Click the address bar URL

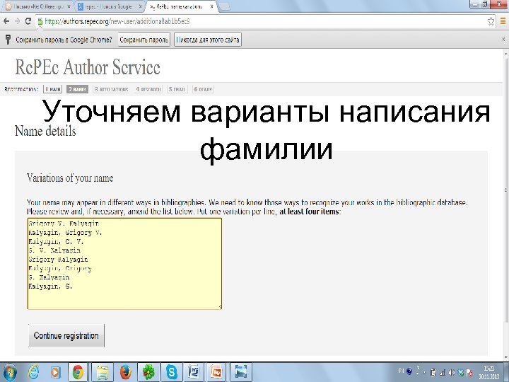(x=117, y=21)
